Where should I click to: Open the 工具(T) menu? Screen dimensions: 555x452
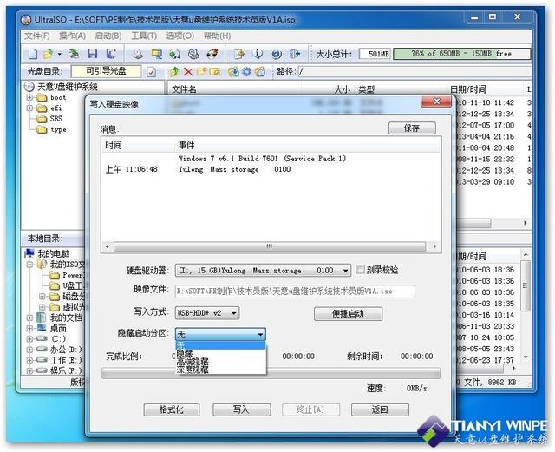coord(144,36)
